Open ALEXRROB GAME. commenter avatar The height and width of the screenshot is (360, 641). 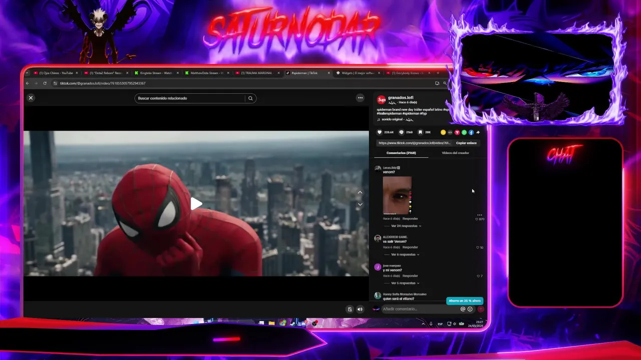378,238
